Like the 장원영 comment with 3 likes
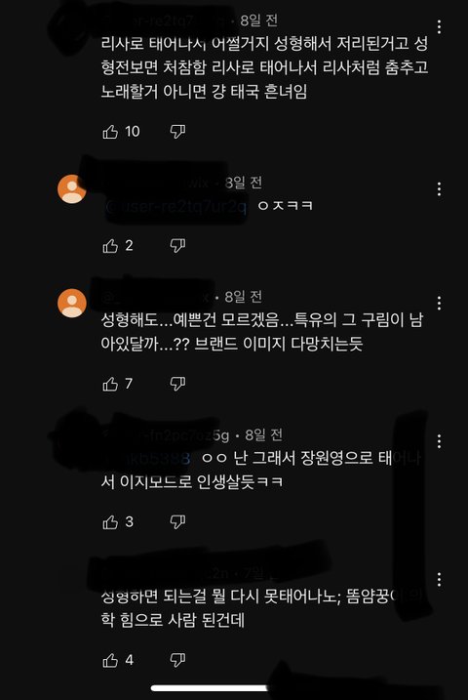The height and width of the screenshot is (700, 468). 110,522
